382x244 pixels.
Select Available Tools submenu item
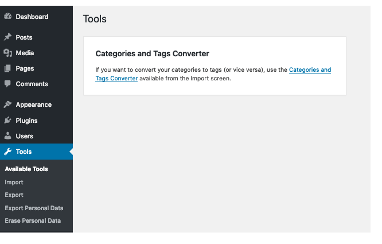pos(26,169)
